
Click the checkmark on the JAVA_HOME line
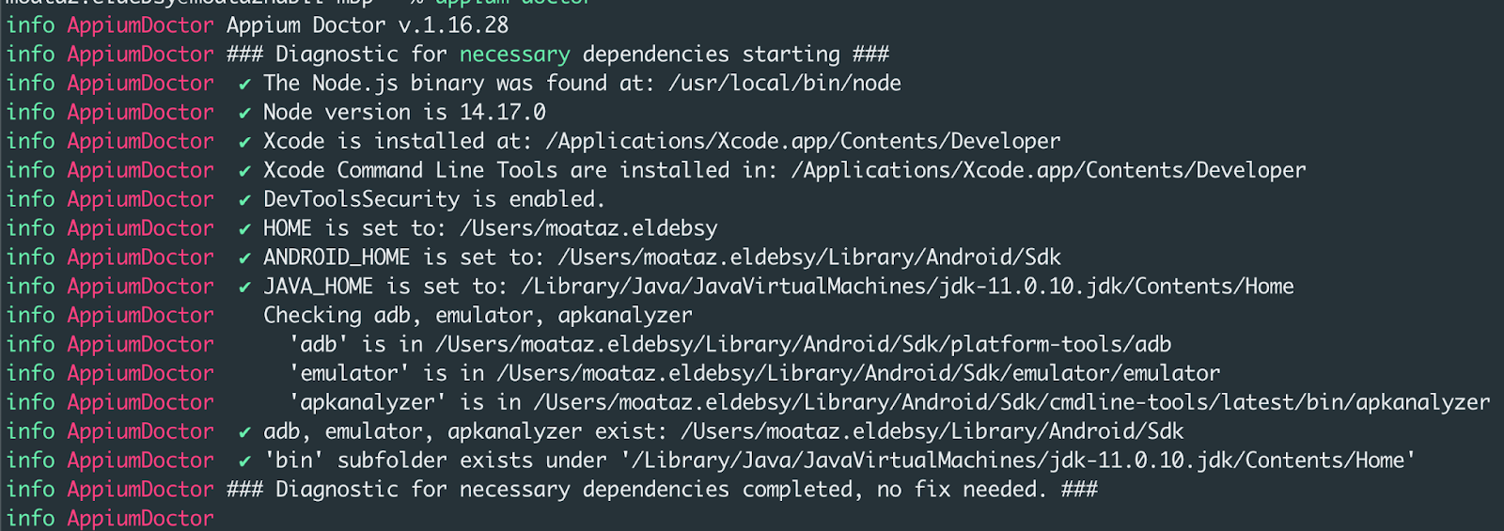(x=244, y=288)
